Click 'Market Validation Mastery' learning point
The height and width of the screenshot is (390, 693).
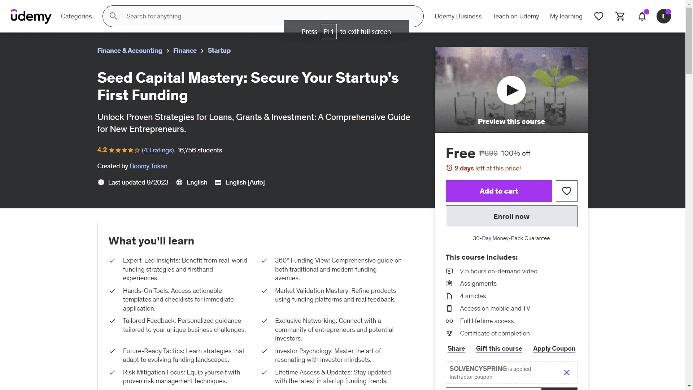coord(335,295)
